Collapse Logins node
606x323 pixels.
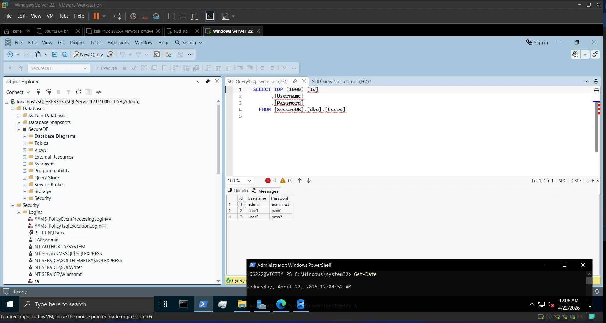tap(19, 212)
